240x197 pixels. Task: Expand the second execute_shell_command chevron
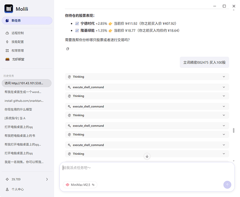point(224,106)
